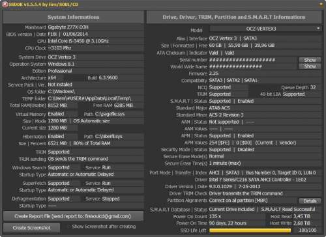Select OS sends the TRIM command
This screenshot has width=326, height=237.
pyautogui.click(x=78, y=159)
